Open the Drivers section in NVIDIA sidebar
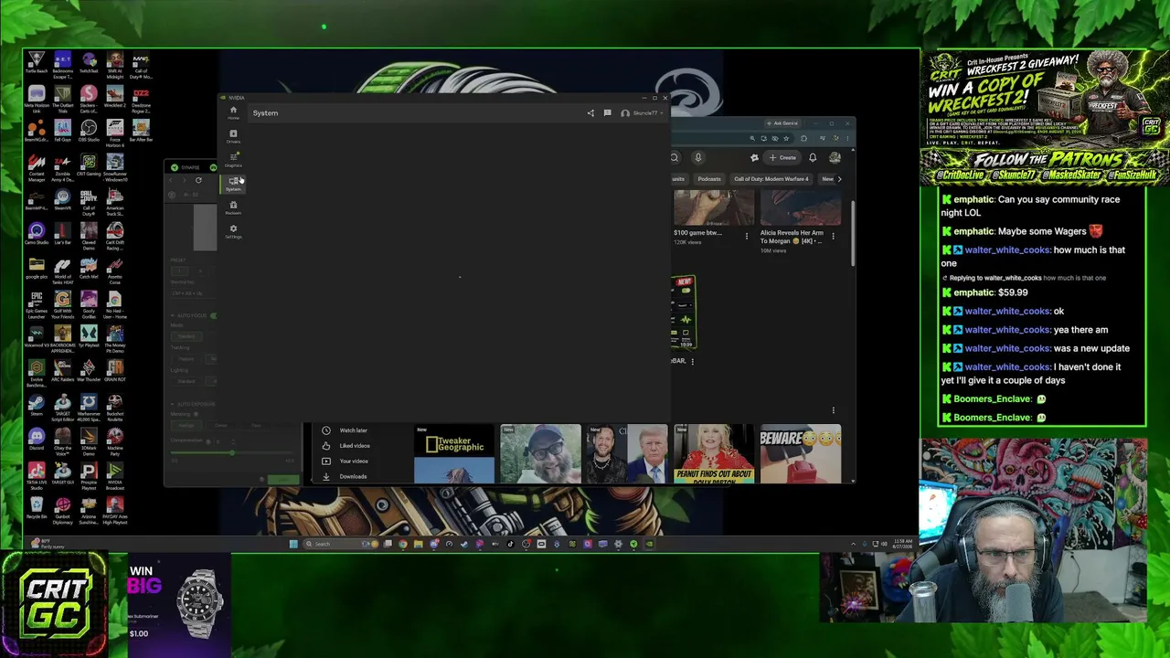The height and width of the screenshot is (658, 1170). (233, 137)
